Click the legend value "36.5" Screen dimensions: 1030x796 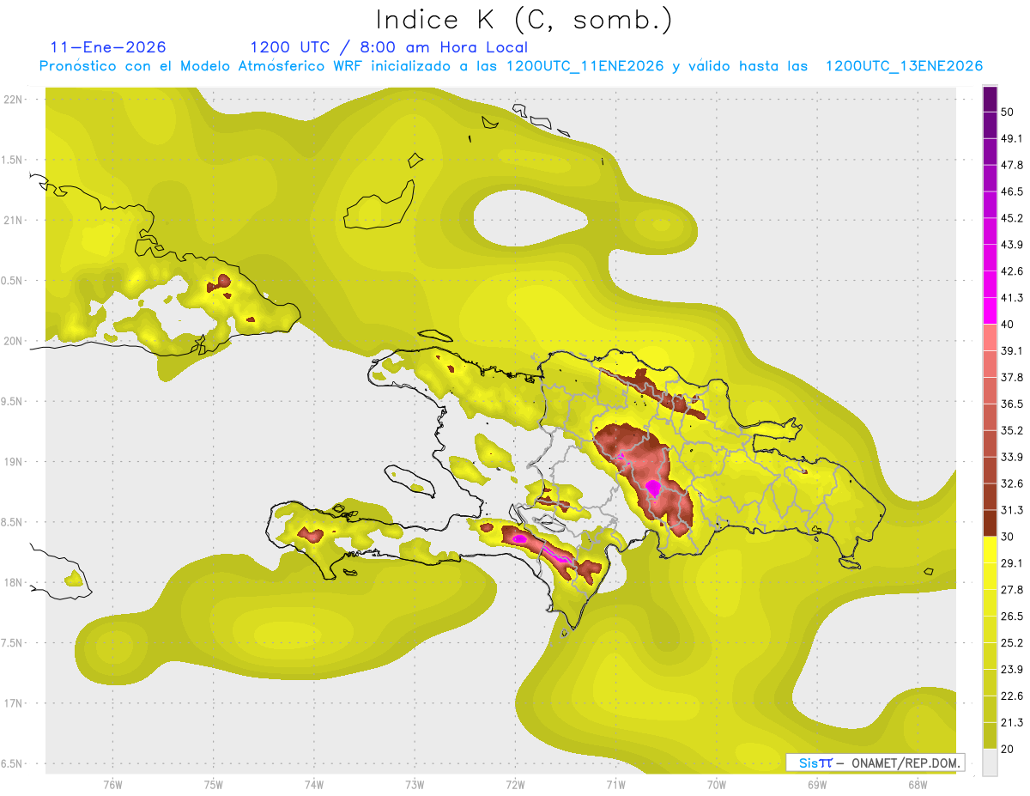(x=1011, y=404)
